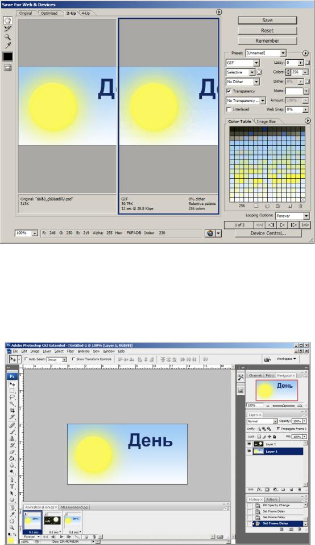315x545 pixels.
Task: Open the Matte color dropdown
Action: pos(306,91)
